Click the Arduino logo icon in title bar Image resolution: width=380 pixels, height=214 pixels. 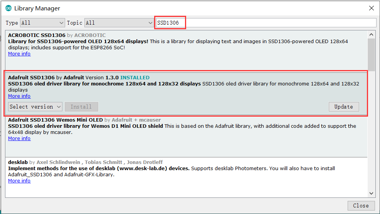(8, 8)
